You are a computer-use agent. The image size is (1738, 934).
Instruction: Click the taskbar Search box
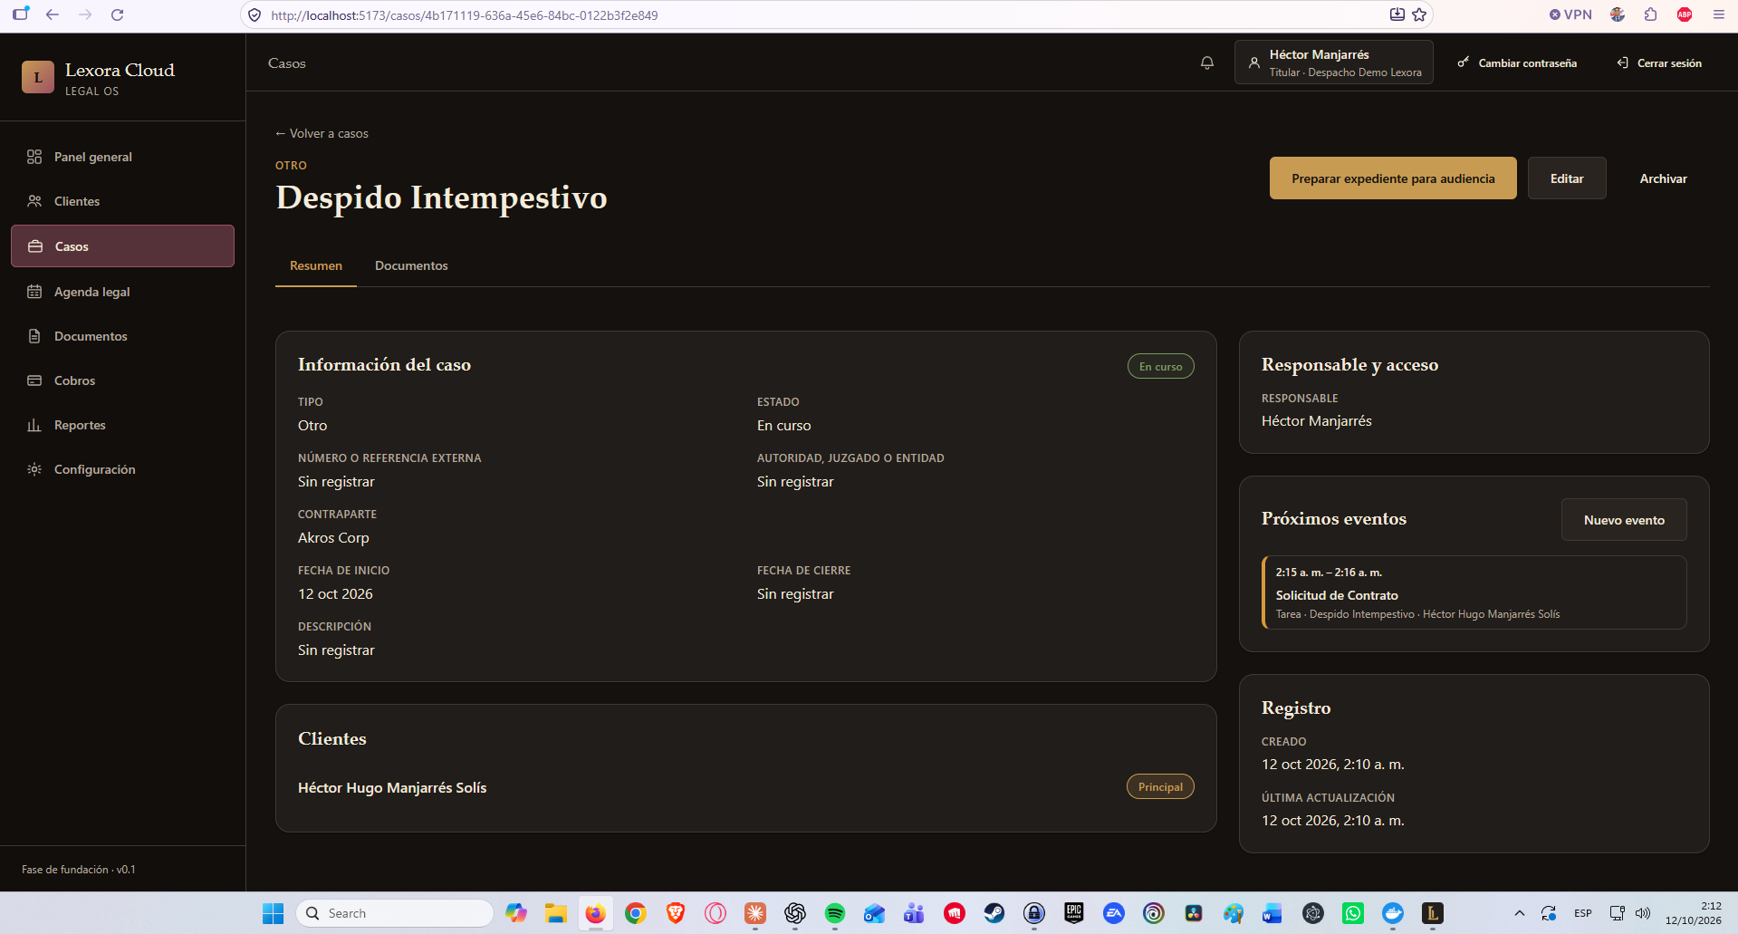pos(395,913)
